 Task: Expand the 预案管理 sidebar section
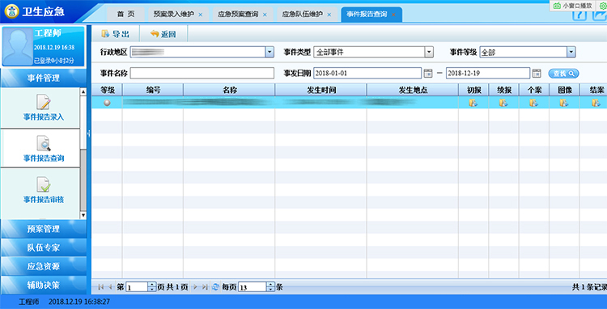click(x=44, y=229)
